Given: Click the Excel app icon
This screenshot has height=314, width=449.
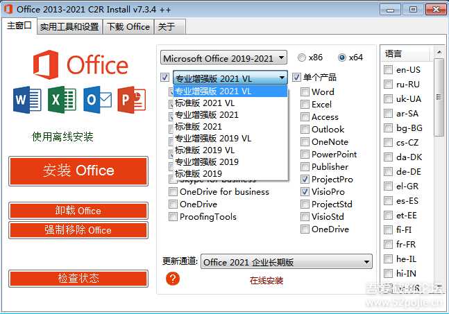Looking at the screenshot, I should click(62, 101).
